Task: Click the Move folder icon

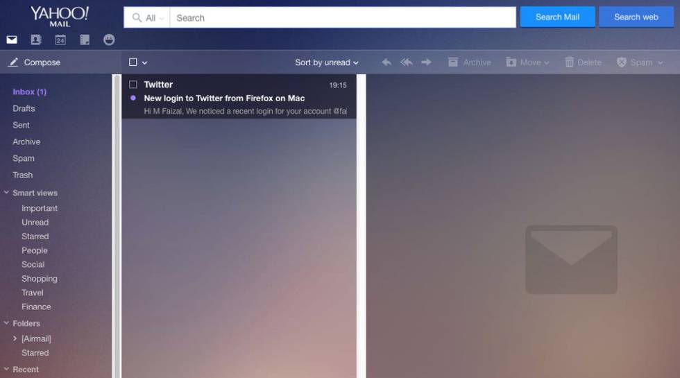Action: 511,62
